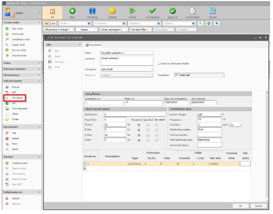Click the Distributor input field
The width and height of the screenshot is (273, 214).
[135, 114]
